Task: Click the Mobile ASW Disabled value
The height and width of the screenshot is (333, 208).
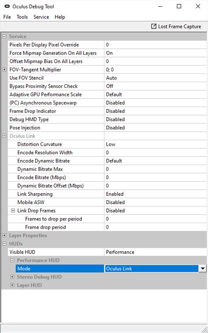Action: tap(155, 202)
